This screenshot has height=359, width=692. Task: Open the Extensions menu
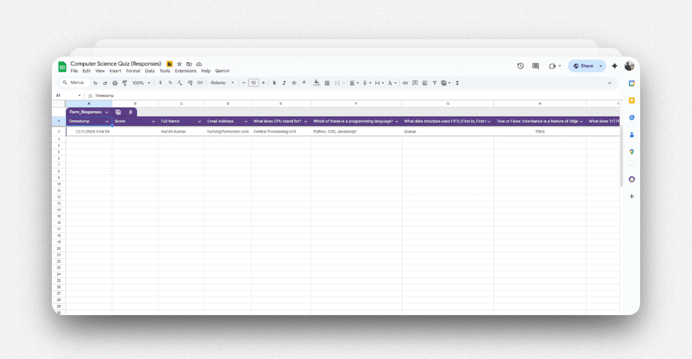point(185,71)
